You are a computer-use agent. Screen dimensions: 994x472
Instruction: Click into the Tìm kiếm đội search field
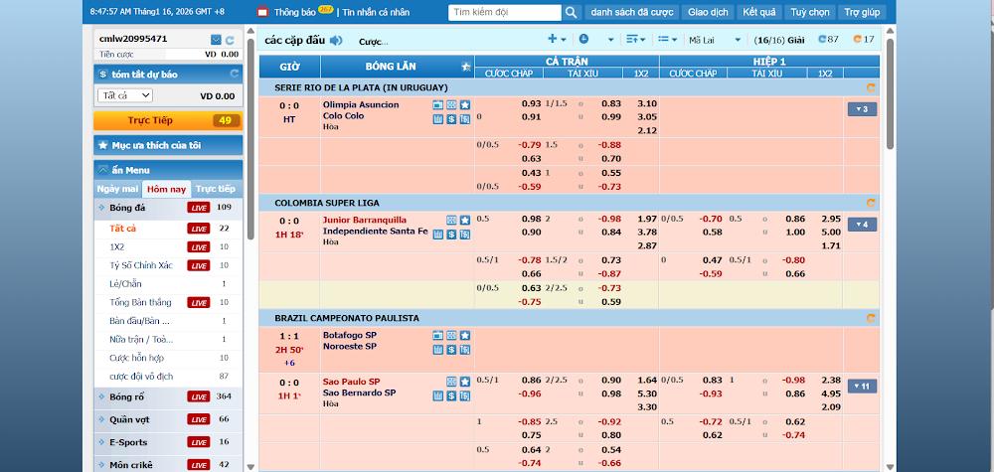tap(503, 13)
